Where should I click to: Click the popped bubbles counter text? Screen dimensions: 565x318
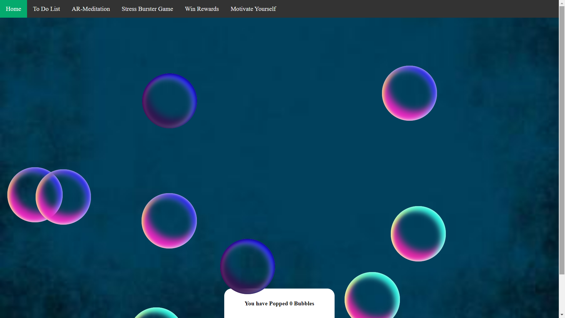coord(279,304)
